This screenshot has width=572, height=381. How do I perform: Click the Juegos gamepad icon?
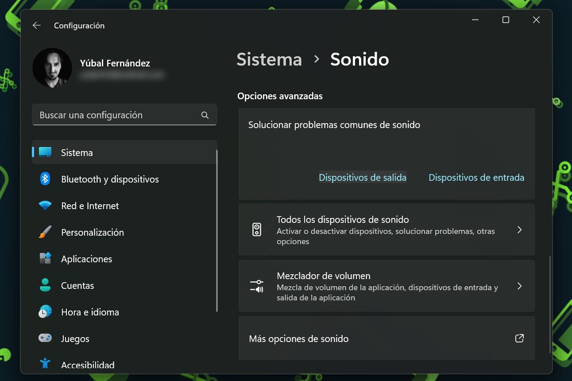coord(45,338)
